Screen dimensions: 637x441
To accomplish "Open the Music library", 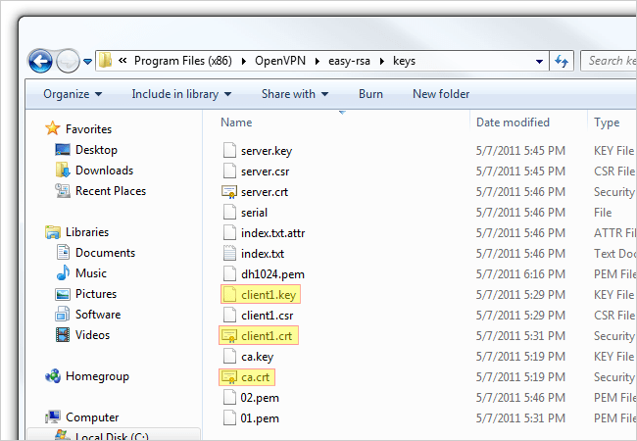I will 91,273.
